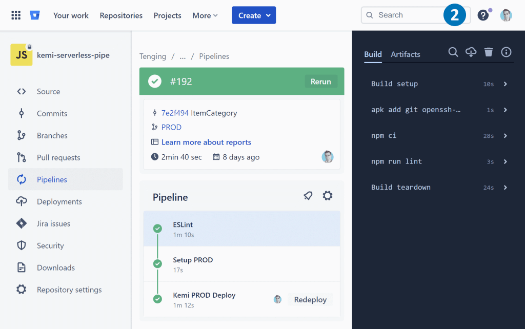Switch to the Artifacts tab

pyautogui.click(x=405, y=54)
